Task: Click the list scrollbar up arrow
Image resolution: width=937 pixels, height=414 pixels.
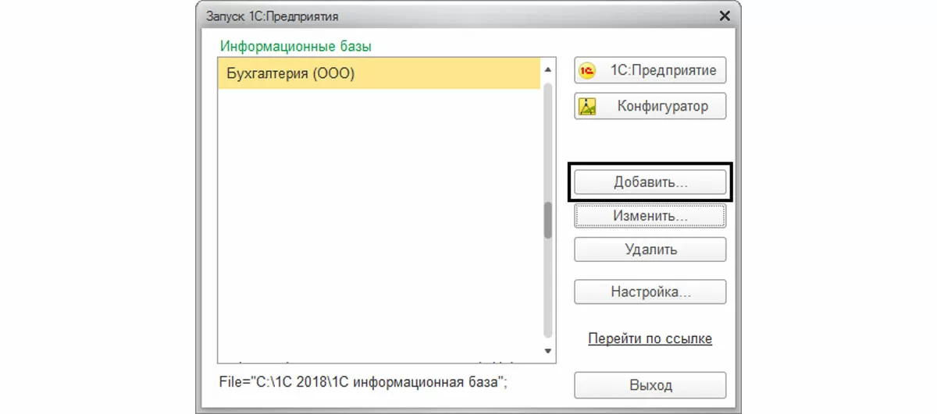Action: (547, 70)
